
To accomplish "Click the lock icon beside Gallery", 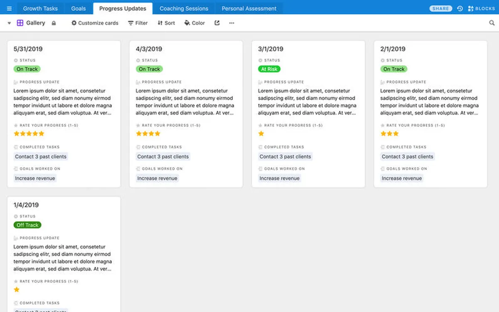I will (x=54, y=23).
